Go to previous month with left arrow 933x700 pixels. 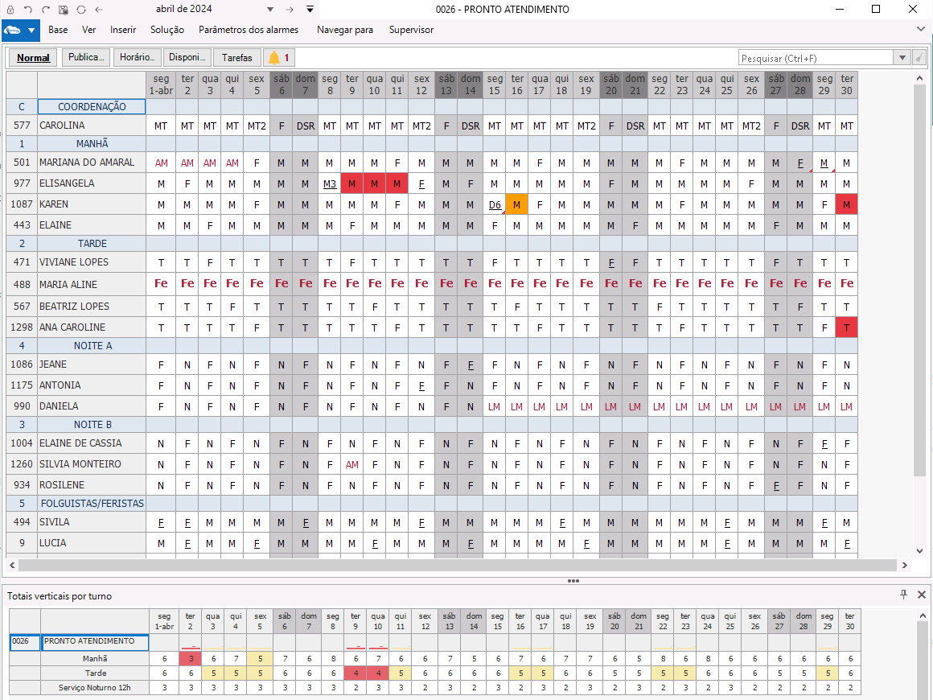pyautogui.click(x=98, y=10)
